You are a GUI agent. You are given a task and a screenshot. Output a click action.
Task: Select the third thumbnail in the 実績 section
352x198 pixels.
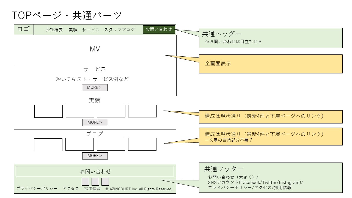click(x=111, y=111)
